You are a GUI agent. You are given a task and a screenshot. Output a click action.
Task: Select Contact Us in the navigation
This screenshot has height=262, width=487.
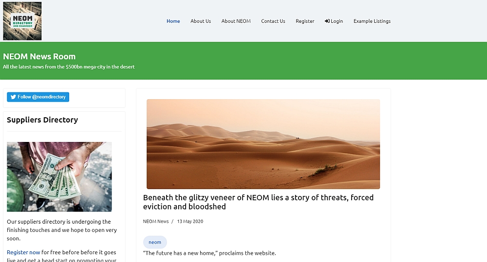pyautogui.click(x=273, y=21)
